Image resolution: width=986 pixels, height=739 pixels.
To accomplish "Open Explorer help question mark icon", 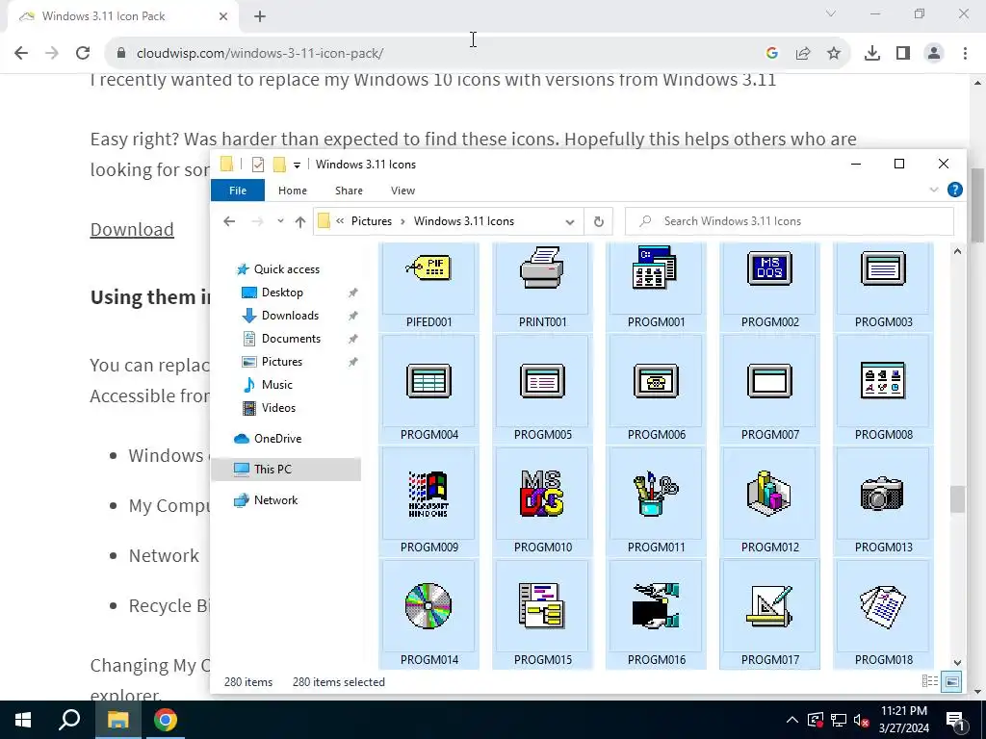I will (x=954, y=190).
